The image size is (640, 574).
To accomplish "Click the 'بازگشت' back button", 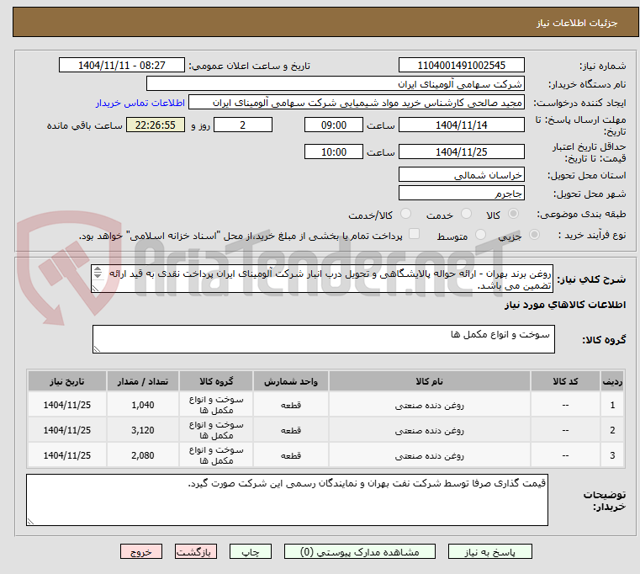I will pos(195,551).
